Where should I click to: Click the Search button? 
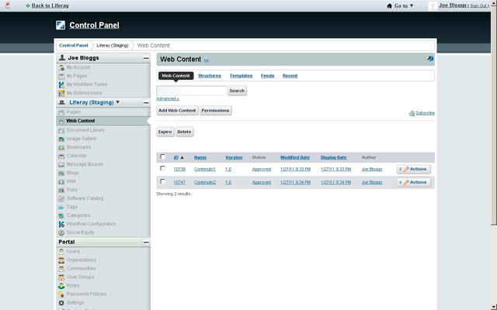[237, 91]
